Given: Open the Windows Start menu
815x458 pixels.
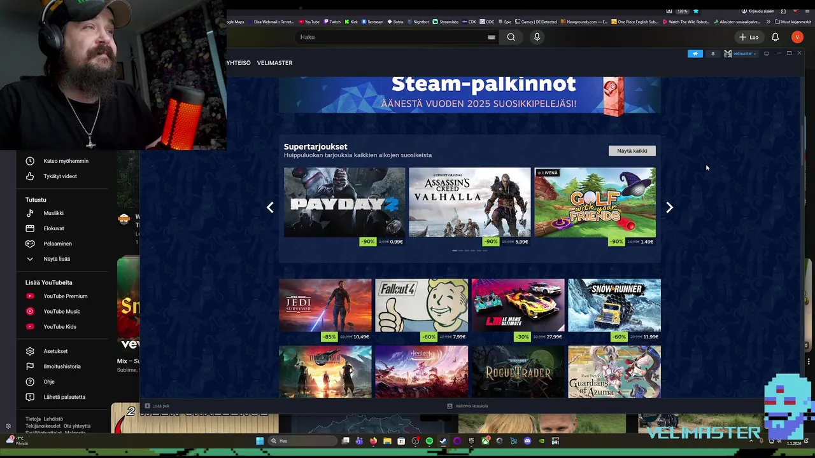Looking at the screenshot, I should pos(260,441).
